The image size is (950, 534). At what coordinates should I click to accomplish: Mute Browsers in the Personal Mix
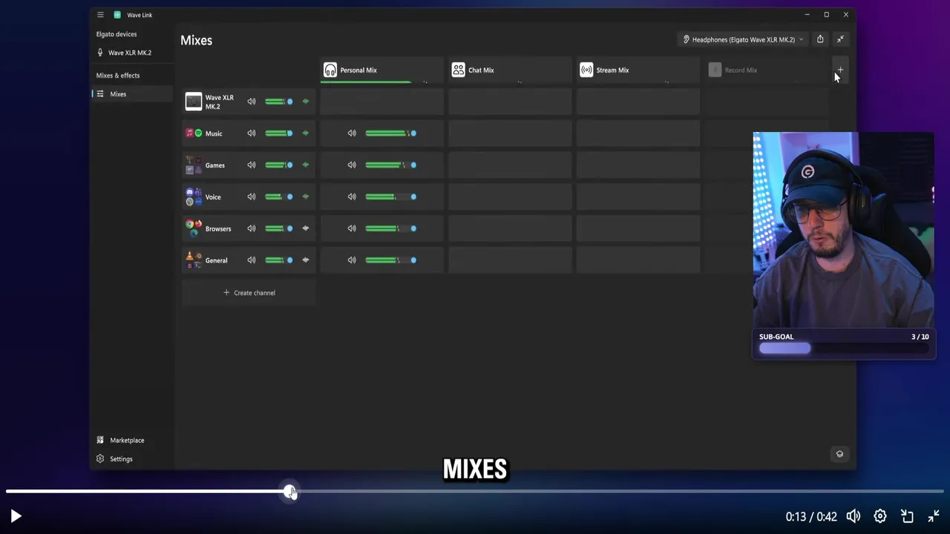pos(352,228)
